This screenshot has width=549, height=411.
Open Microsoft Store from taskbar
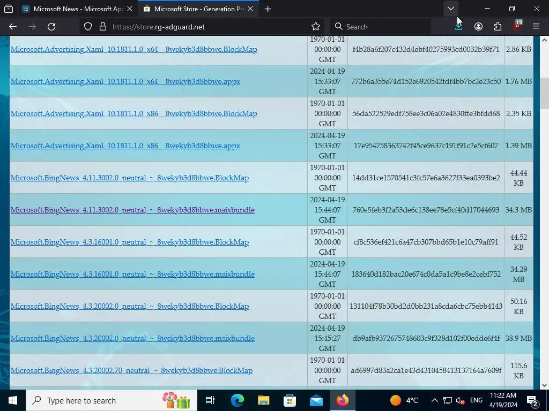pos(290,400)
